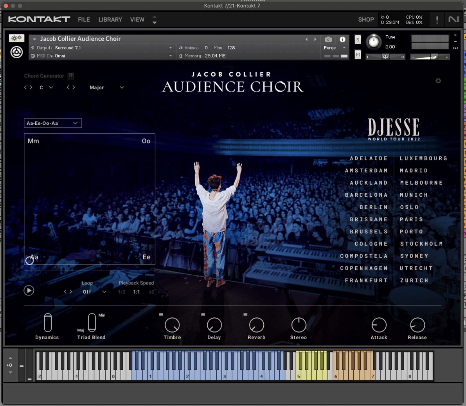Open the FILE menu
Viewport: 466px width, 406px height.
(x=83, y=19)
